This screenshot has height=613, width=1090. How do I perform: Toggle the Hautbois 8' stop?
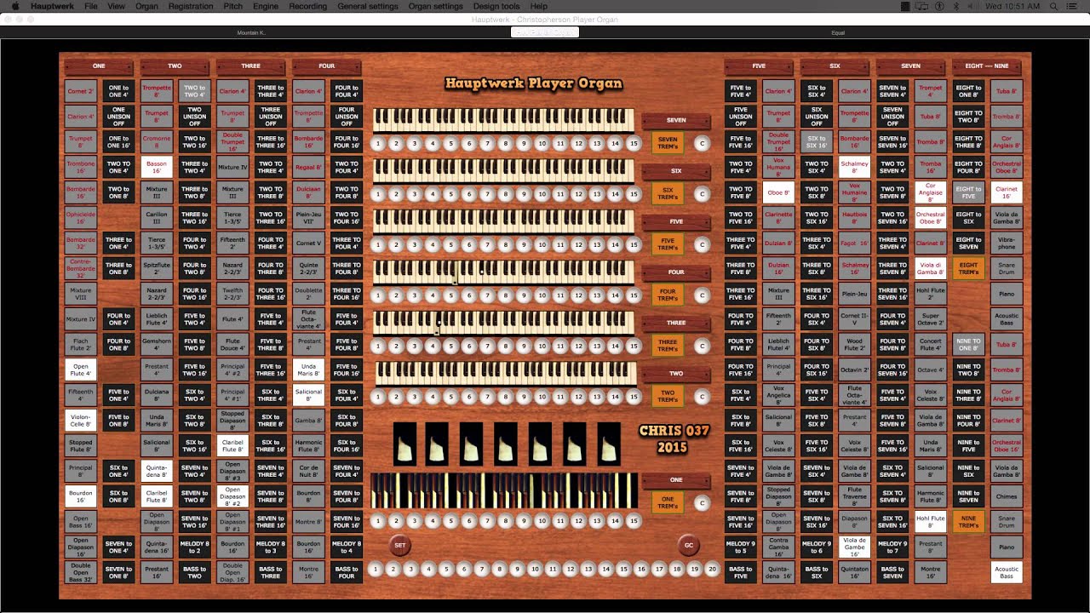click(854, 217)
